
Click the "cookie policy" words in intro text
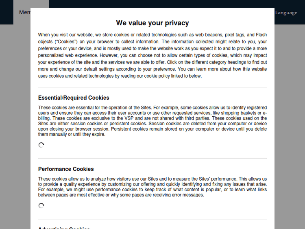point(157,76)
